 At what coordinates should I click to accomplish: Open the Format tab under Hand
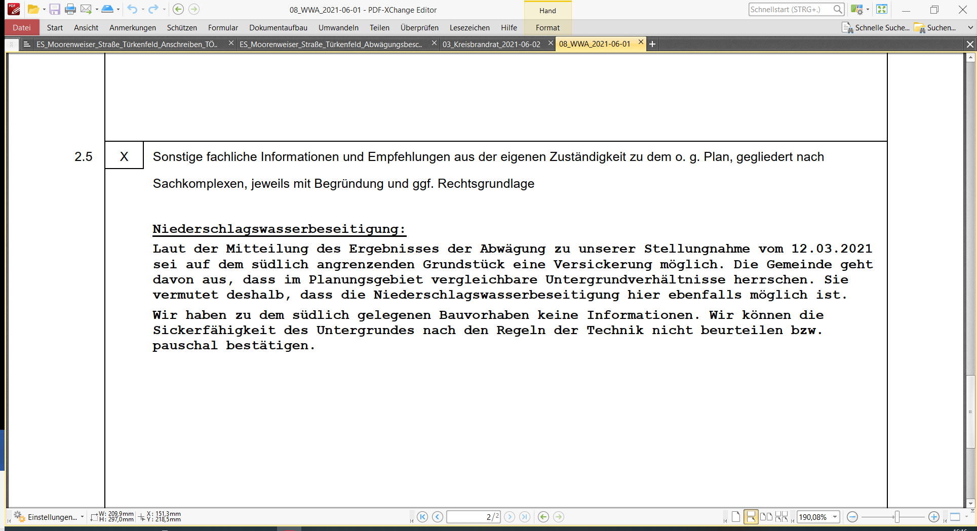548,28
